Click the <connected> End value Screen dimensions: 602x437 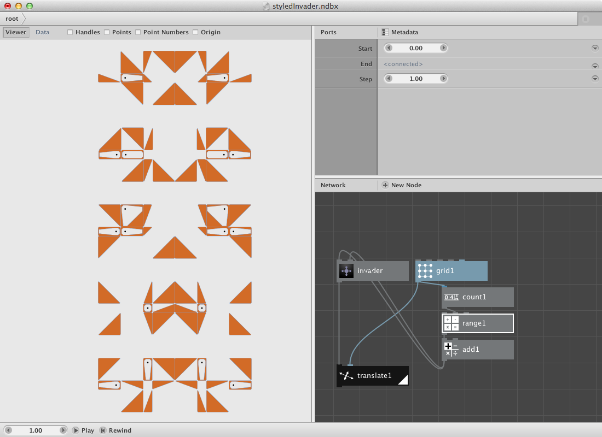coord(403,64)
